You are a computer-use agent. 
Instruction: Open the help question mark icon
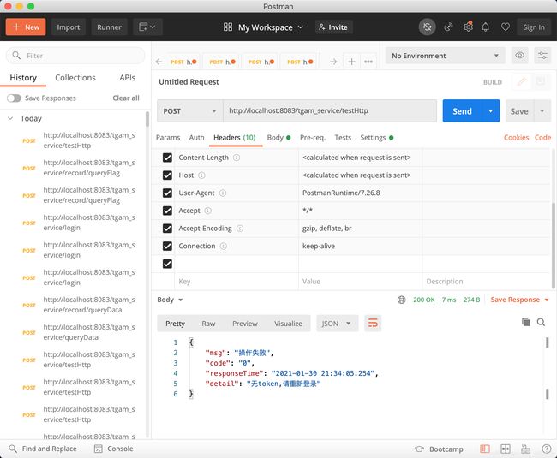(547, 449)
